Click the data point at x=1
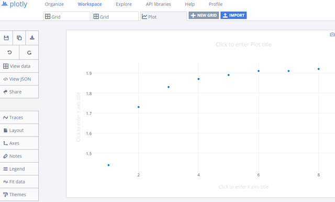 [108, 165]
